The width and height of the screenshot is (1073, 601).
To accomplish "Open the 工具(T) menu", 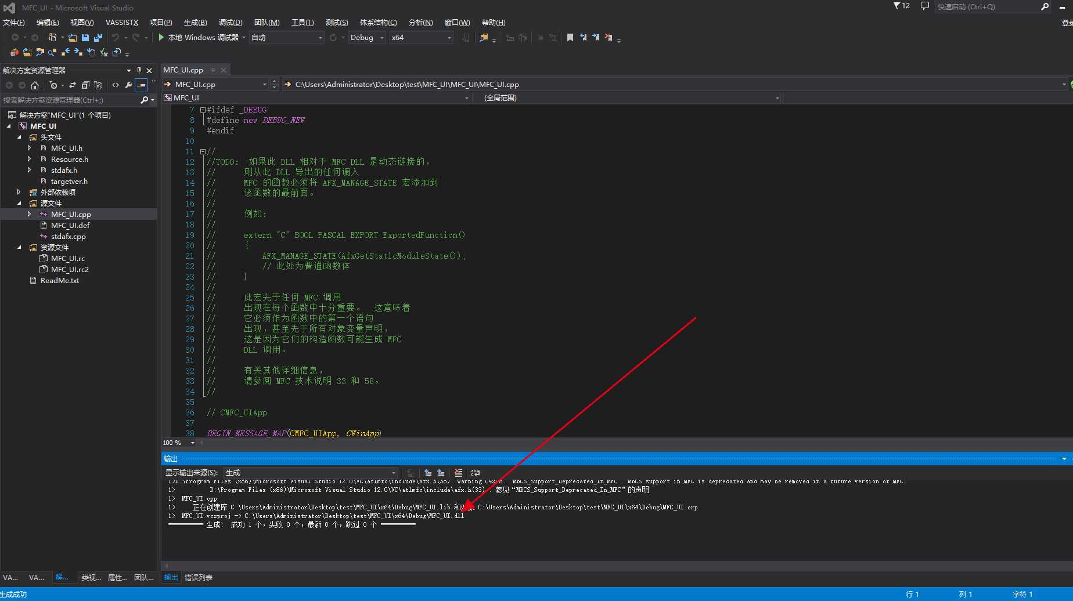I will (x=303, y=23).
